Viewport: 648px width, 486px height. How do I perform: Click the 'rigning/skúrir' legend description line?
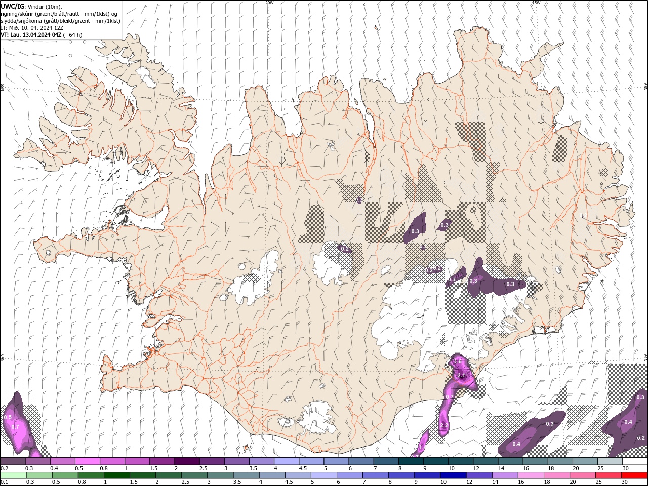[x=60, y=14]
